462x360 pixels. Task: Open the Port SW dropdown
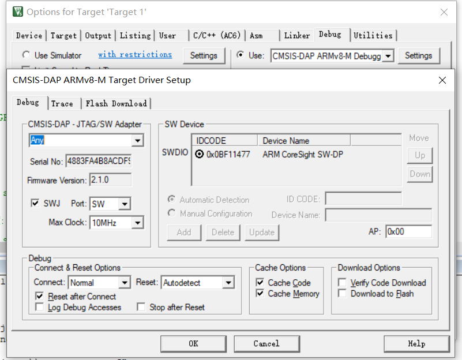pyautogui.click(x=125, y=204)
